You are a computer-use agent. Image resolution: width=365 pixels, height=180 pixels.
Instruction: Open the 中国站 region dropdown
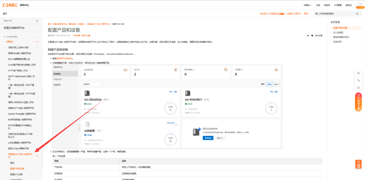tap(307, 5)
